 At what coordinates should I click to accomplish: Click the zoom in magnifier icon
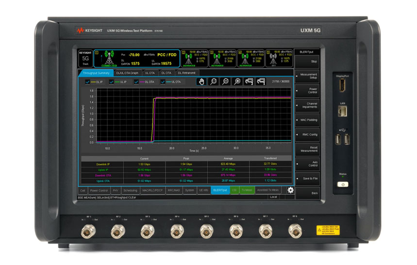tap(237, 82)
